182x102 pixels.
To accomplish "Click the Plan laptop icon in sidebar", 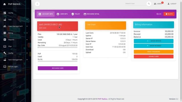I will (x=5, y=46).
